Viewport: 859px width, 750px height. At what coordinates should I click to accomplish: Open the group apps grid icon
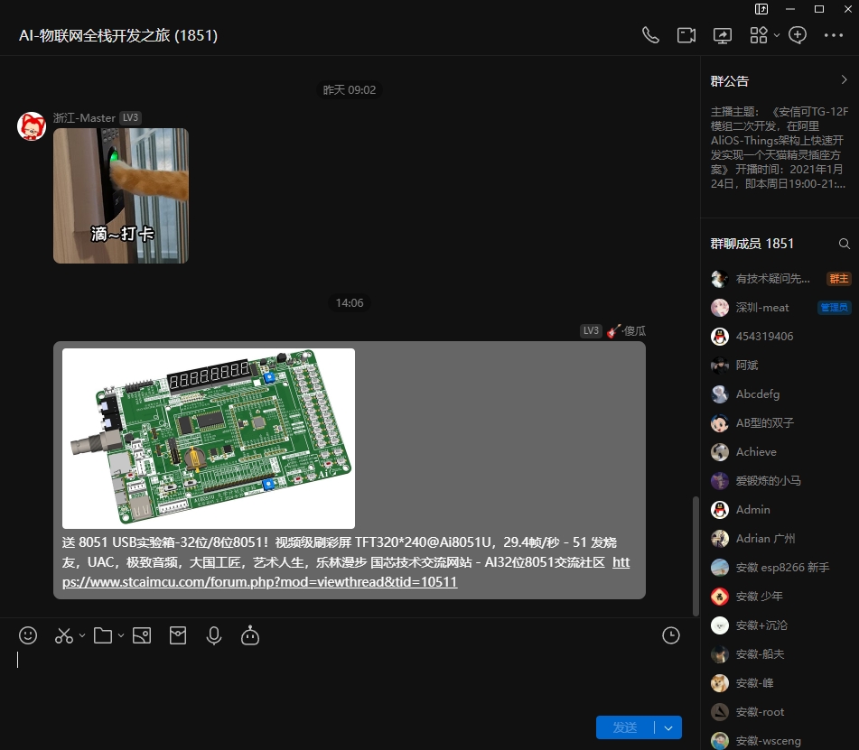[x=759, y=35]
